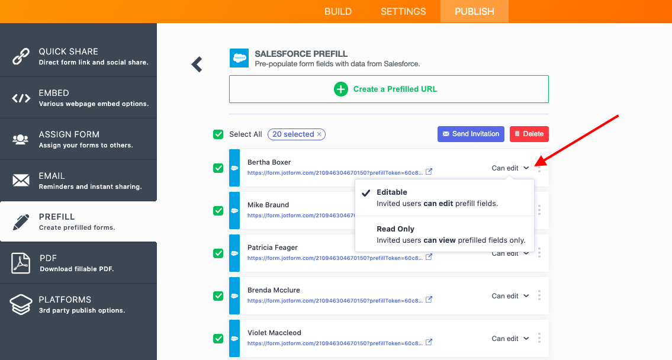Viewport: 672px width, 360px height.
Task: Click Violet Maccleod's external link icon
Action: (429, 342)
